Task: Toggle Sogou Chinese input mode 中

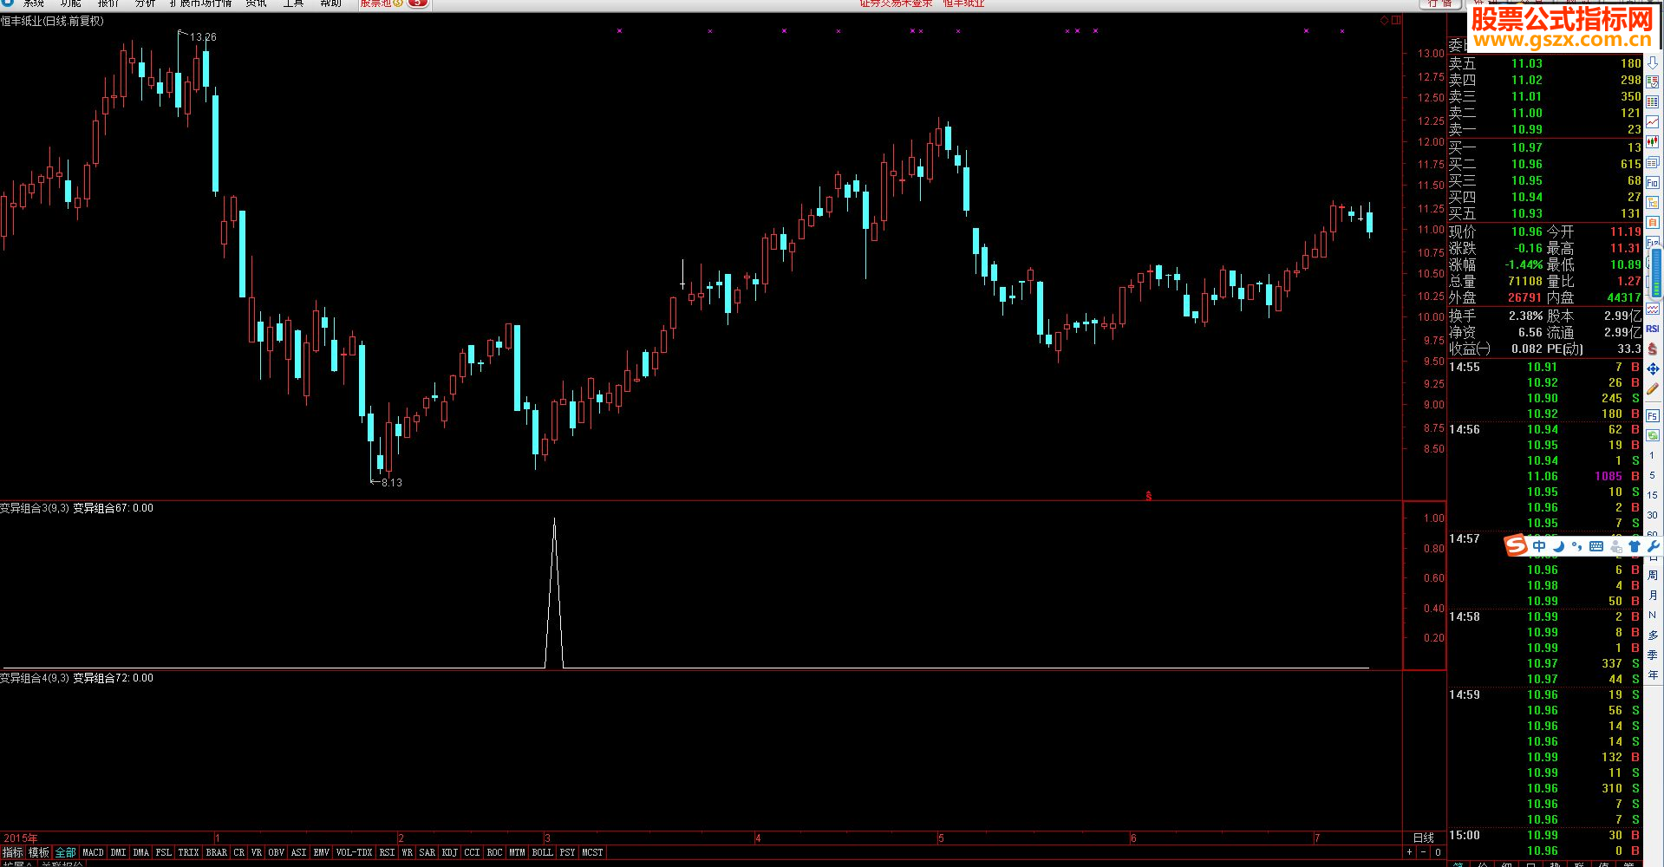Action: point(1539,546)
